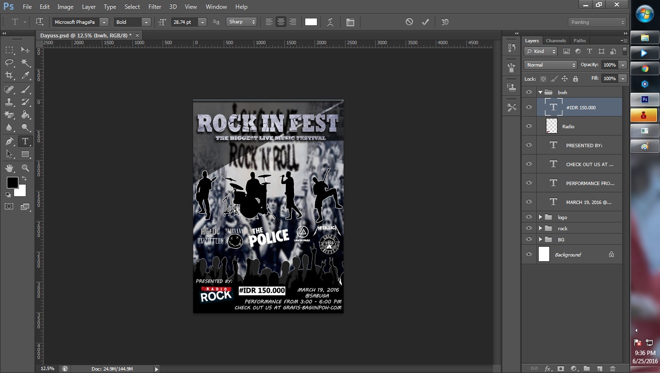Cancel current edits using the slash button
660x373 pixels.
coord(409,21)
